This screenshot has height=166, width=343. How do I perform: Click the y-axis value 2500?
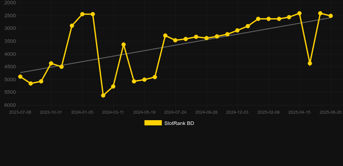click(10, 16)
